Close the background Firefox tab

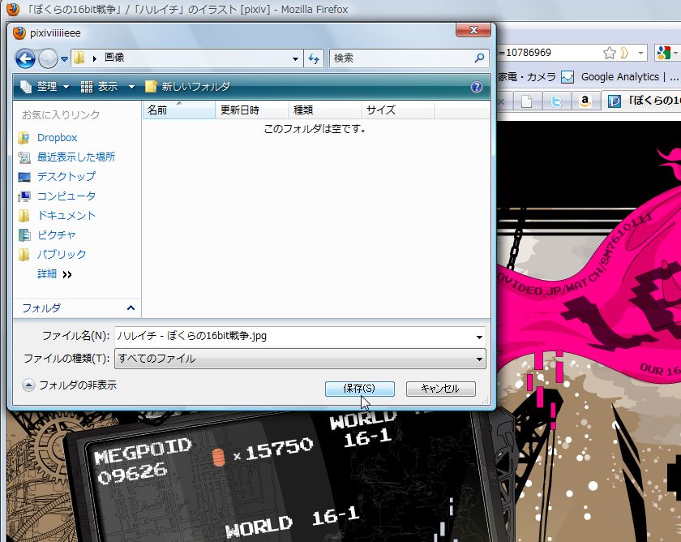point(501,101)
